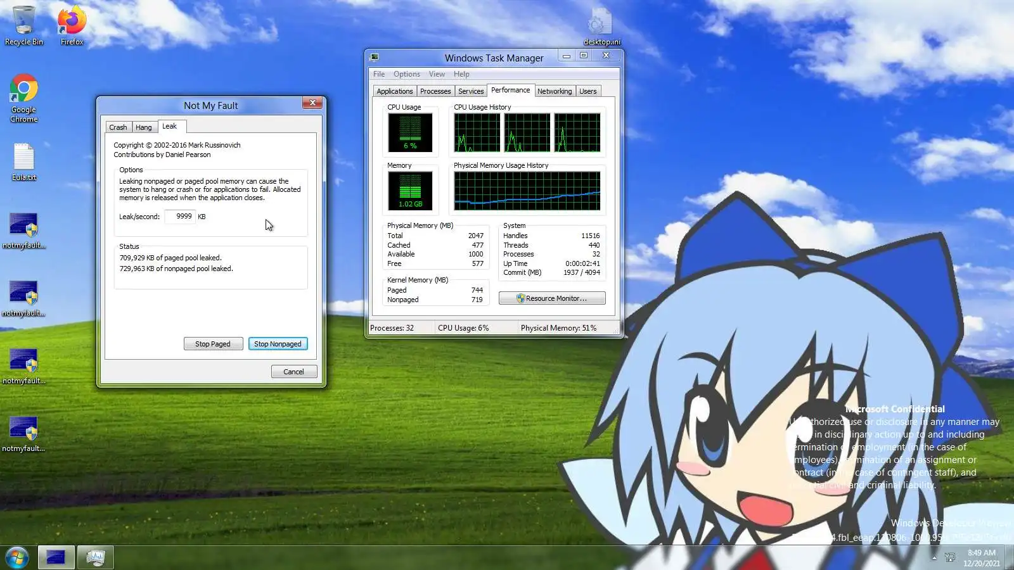This screenshot has height=570, width=1014.
Task: Open Resource Monitor from Task Manager
Action: click(x=552, y=298)
